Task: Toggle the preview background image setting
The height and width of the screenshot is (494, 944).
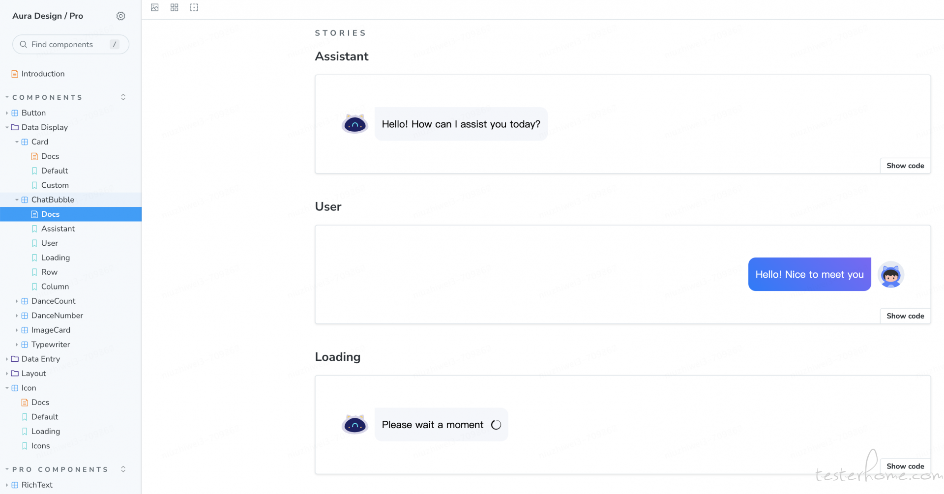Action: [154, 7]
